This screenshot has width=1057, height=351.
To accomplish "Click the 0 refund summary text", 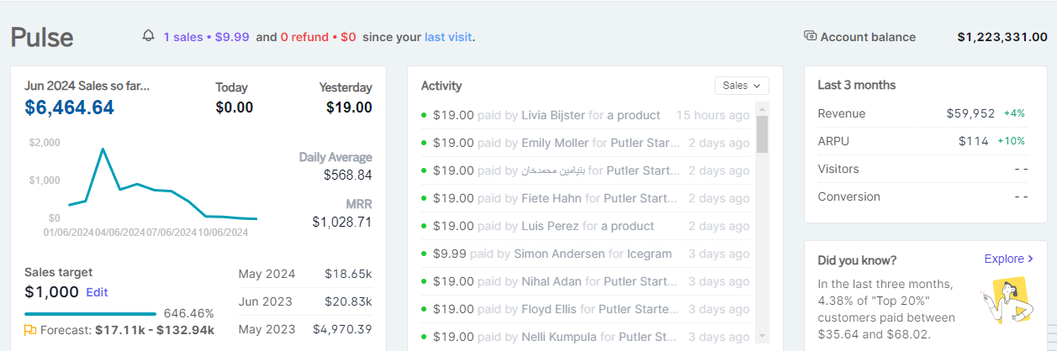I will click(318, 37).
